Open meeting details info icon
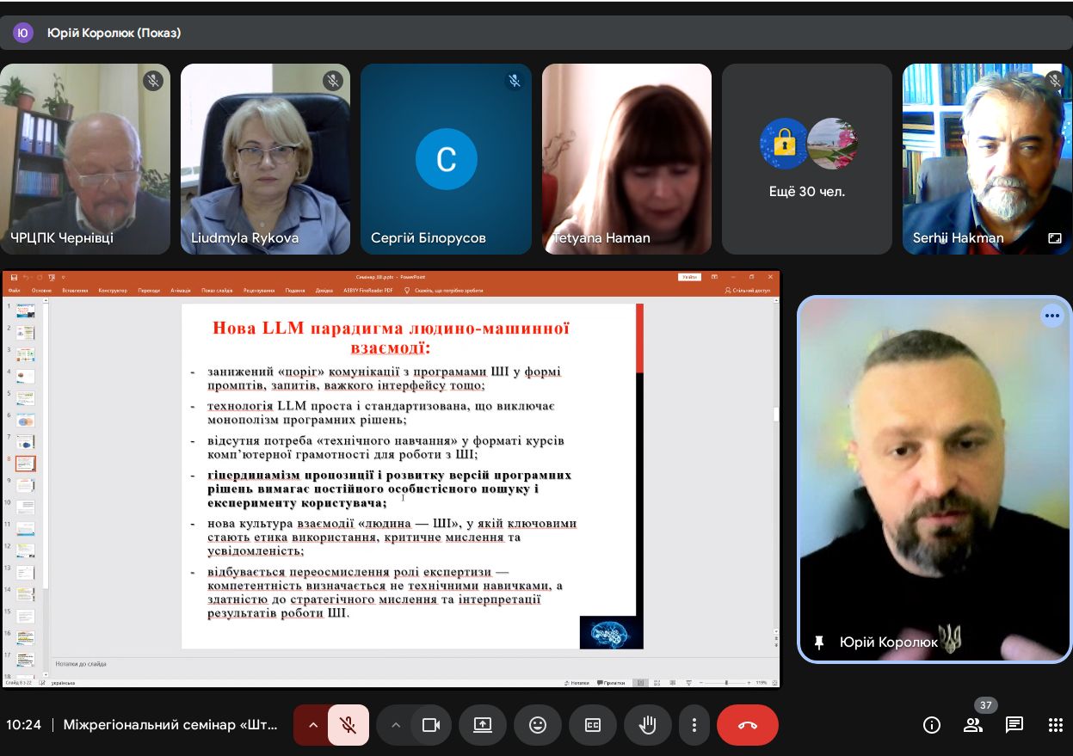 coord(932,725)
